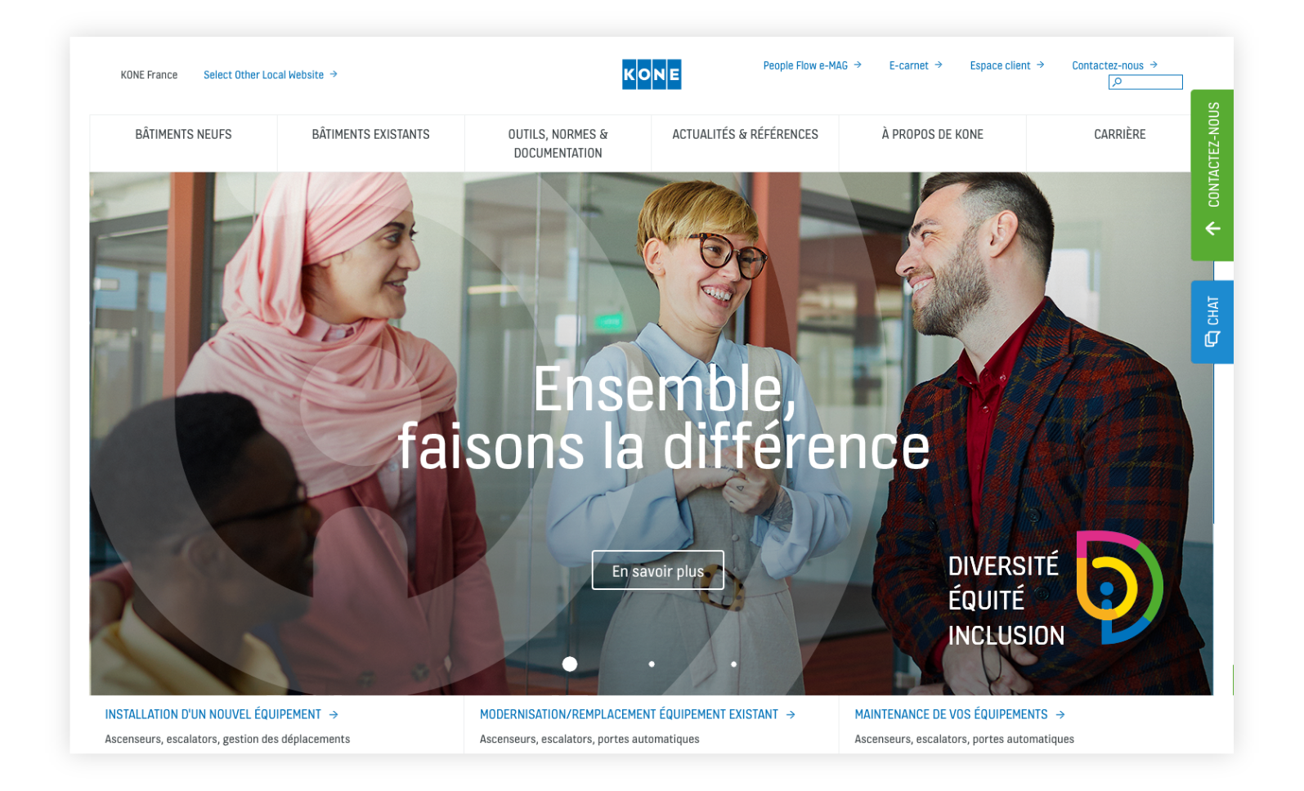Click arrow beside Installation d'un nouvel équipement
The image size is (1304, 791).
tap(334, 714)
